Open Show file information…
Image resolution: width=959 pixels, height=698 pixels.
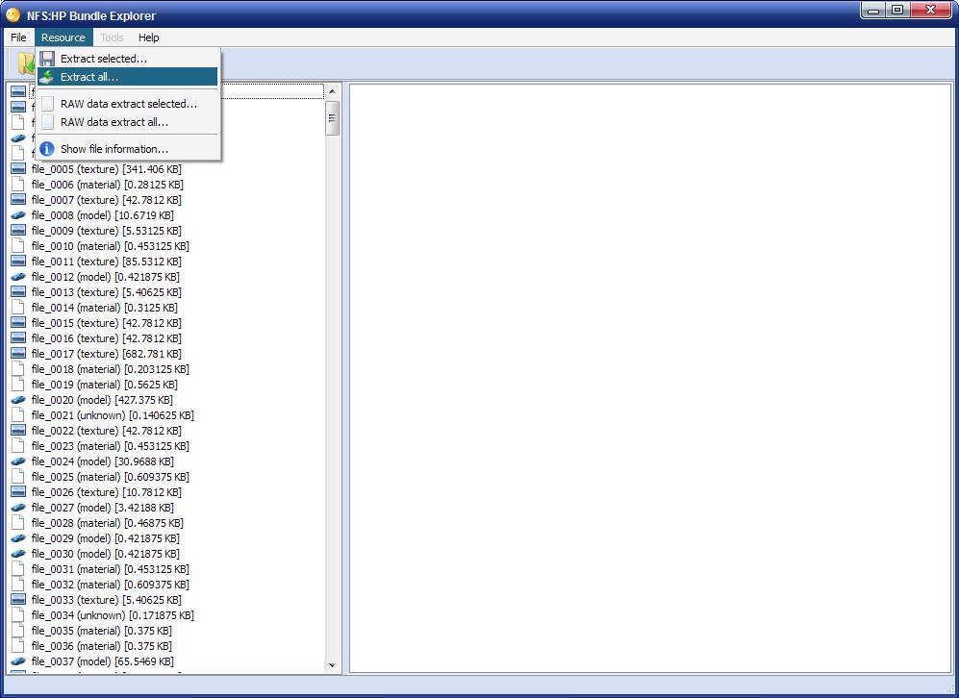point(127,149)
